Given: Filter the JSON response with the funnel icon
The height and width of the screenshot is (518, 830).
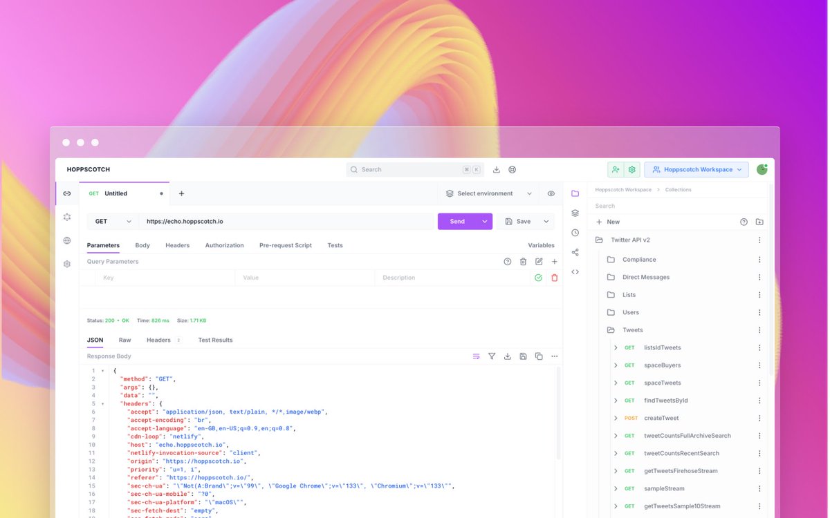Looking at the screenshot, I should pos(491,356).
